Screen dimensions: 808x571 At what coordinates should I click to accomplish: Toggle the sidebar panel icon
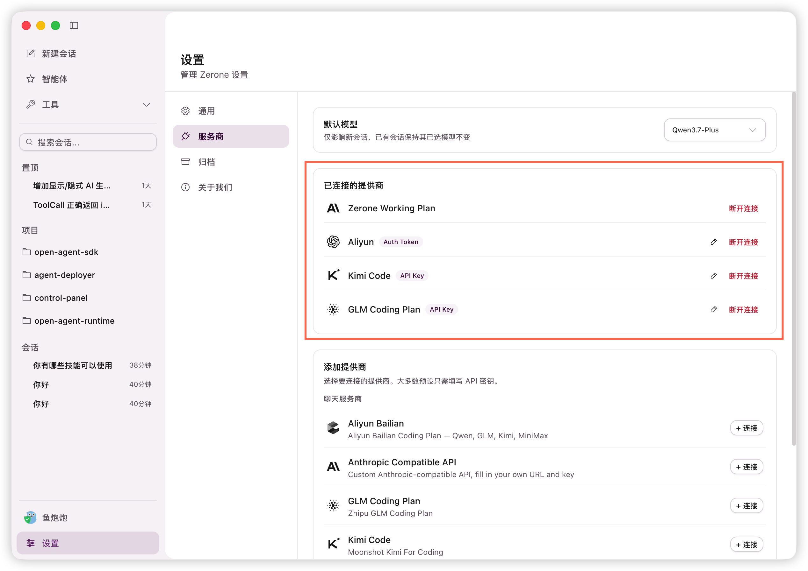(74, 25)
